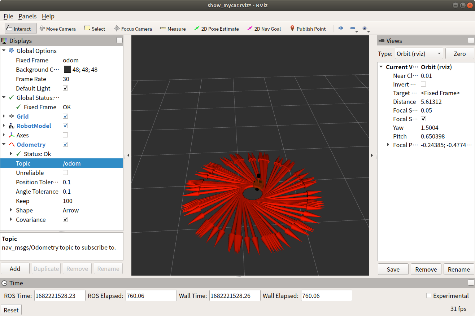Collapse the Odometry display node

coord(4,145)
